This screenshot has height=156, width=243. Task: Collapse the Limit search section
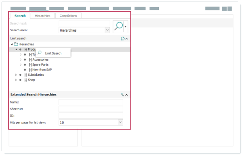point(127,39)
